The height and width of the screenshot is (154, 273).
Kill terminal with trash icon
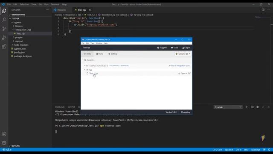(258, 107)
